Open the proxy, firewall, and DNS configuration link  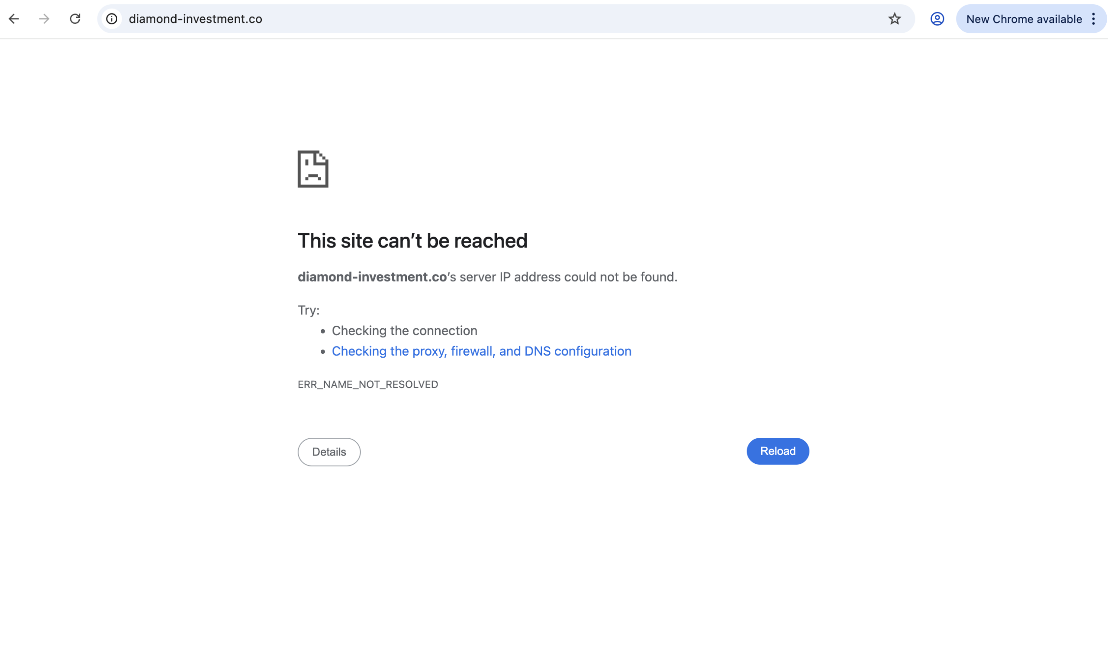point(481,351)
